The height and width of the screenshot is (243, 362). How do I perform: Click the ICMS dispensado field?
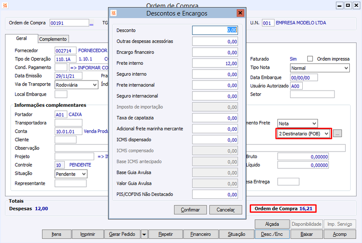tap(215, 140)
